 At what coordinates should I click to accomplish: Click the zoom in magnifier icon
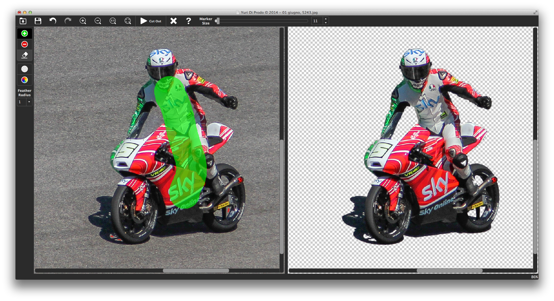[83, 21]
